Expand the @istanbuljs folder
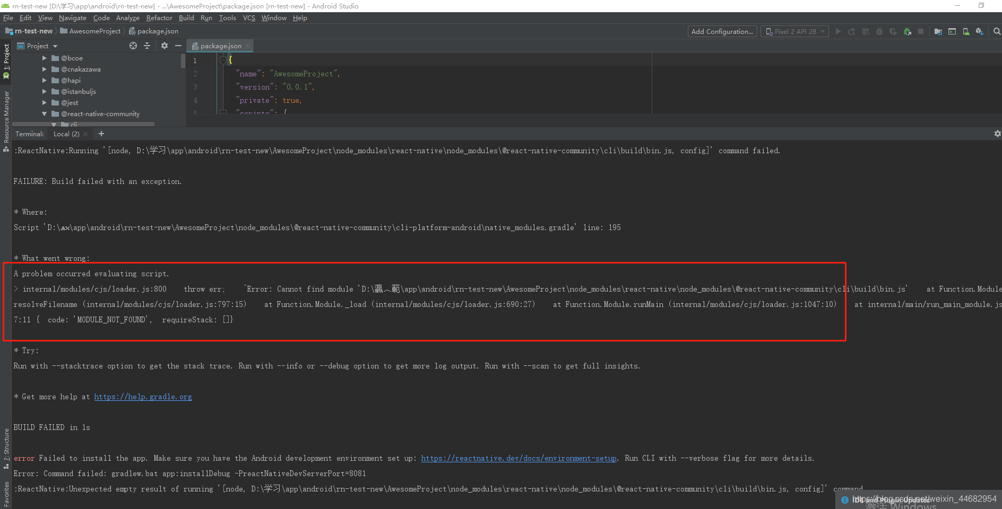 45,92
